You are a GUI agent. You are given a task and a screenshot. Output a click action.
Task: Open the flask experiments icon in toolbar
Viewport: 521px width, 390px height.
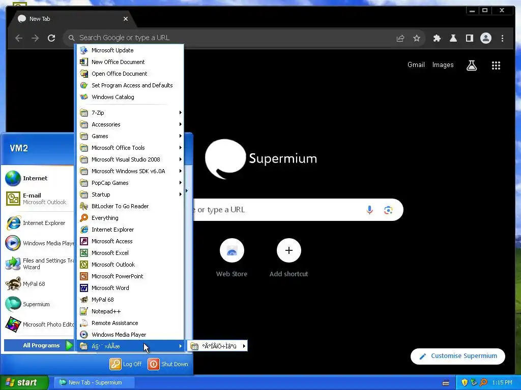[x=453, y=38]
